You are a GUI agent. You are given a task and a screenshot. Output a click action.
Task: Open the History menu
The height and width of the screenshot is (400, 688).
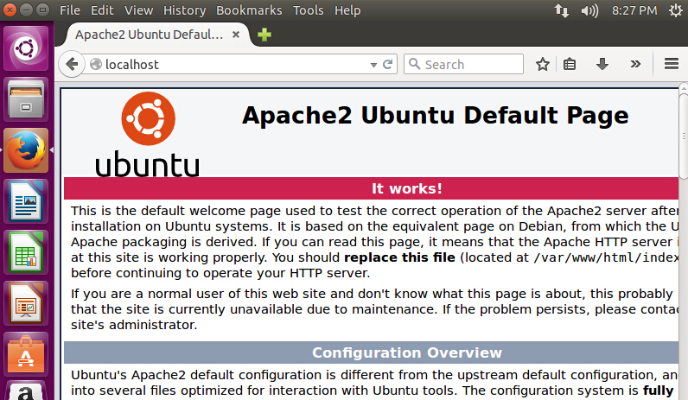(x=184, y=10)
